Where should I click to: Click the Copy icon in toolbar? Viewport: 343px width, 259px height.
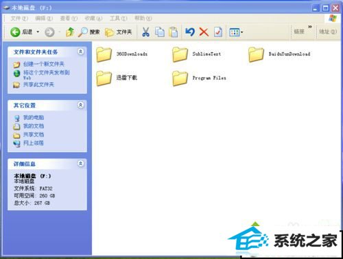click(x=160, y=32)
